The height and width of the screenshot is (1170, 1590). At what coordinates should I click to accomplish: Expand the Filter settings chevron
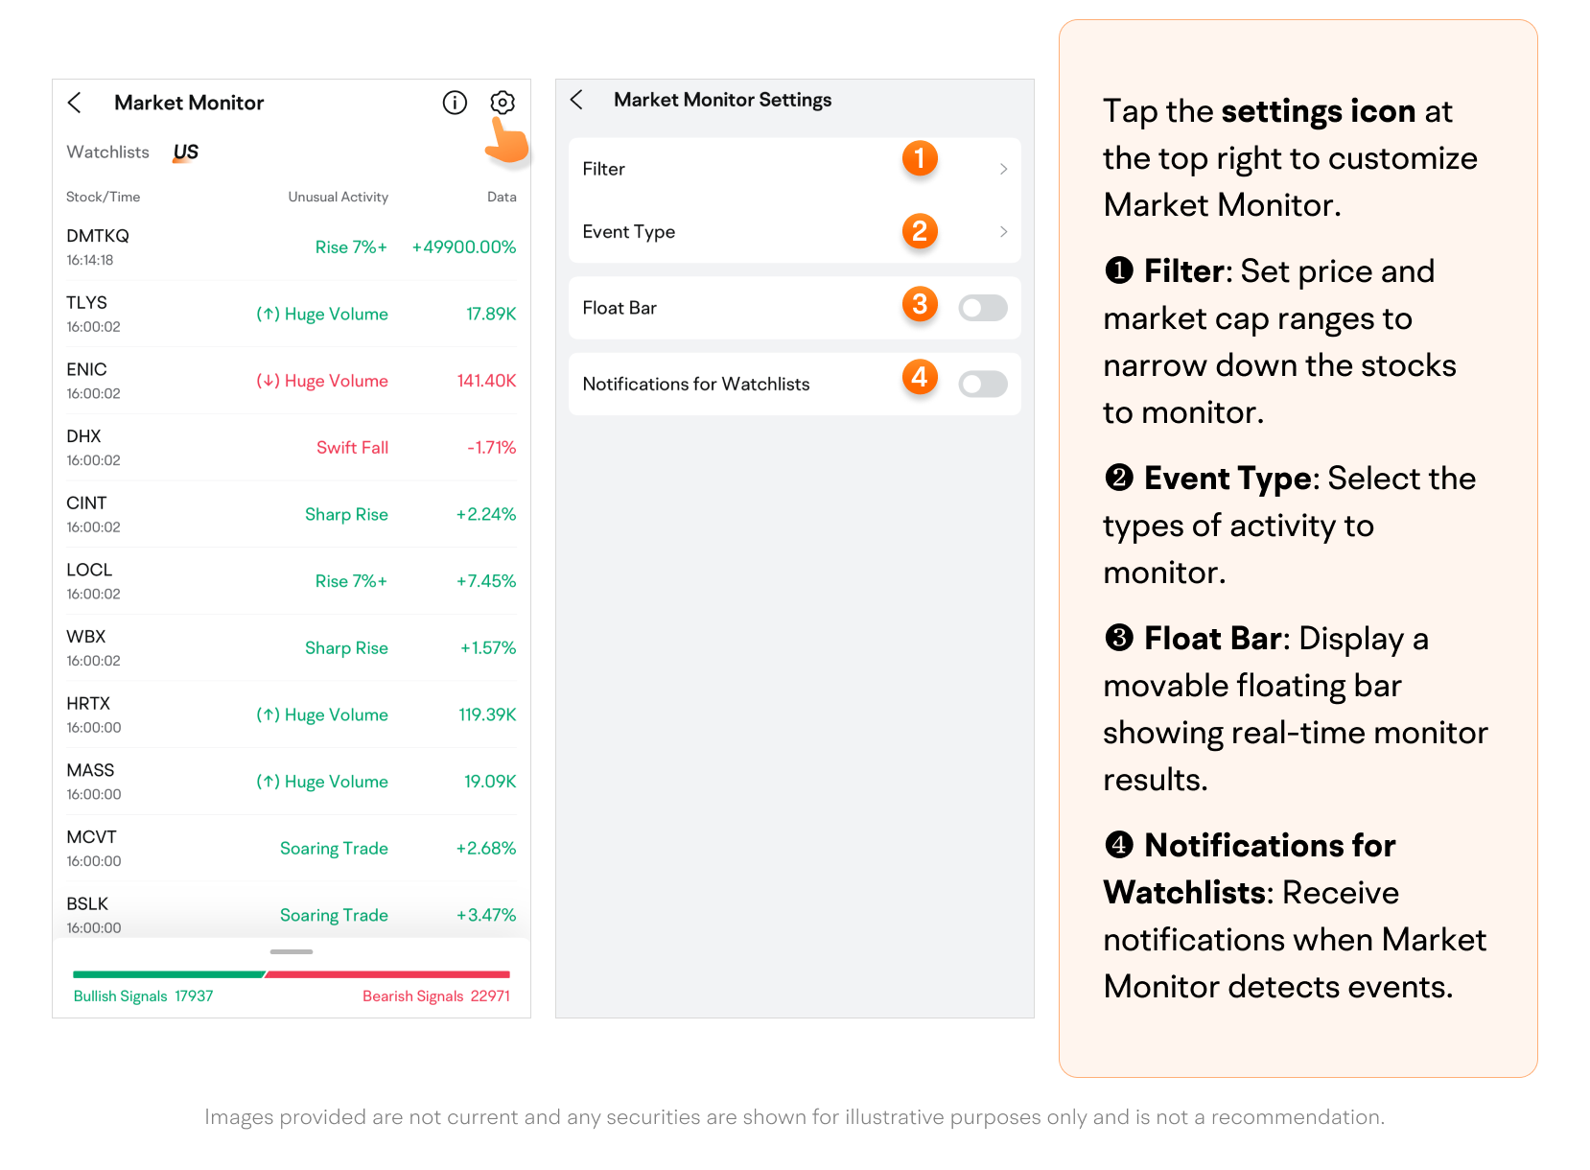tap(1003, 169)
